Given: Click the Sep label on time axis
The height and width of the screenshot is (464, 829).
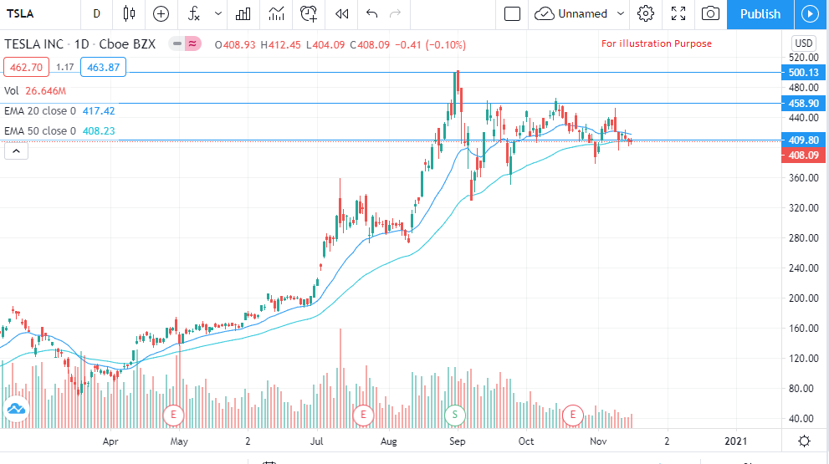Looking at the screenshot, I should click(458, 441).
